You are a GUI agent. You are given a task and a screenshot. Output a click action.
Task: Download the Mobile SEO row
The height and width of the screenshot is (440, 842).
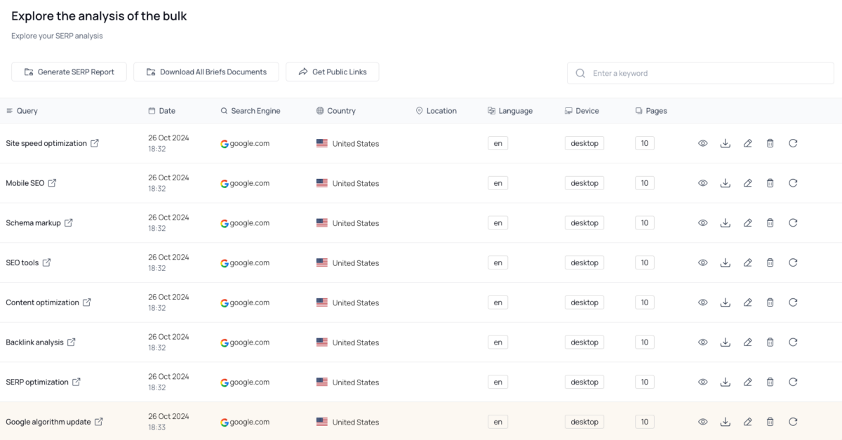pyautogui.click(x=726, y=183)
